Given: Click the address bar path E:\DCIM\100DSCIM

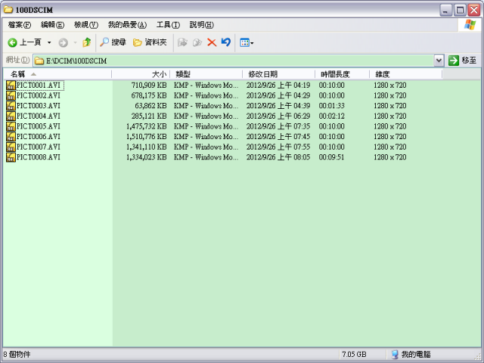Looking at the screenshot, I should 76,60.
